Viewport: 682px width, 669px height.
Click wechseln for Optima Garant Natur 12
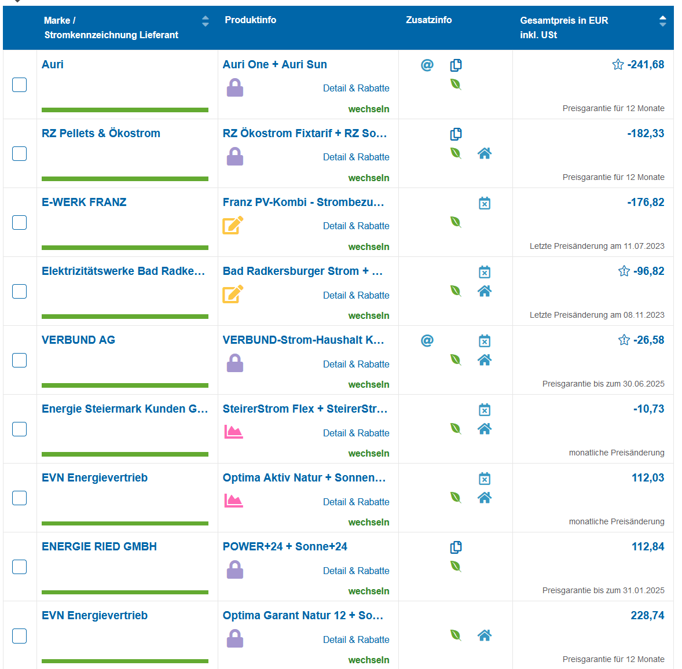click(x=368, y=660)
